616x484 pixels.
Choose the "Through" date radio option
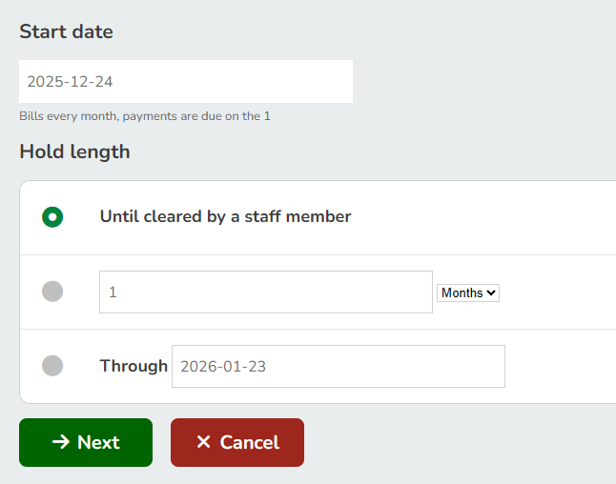coord(52,365)
